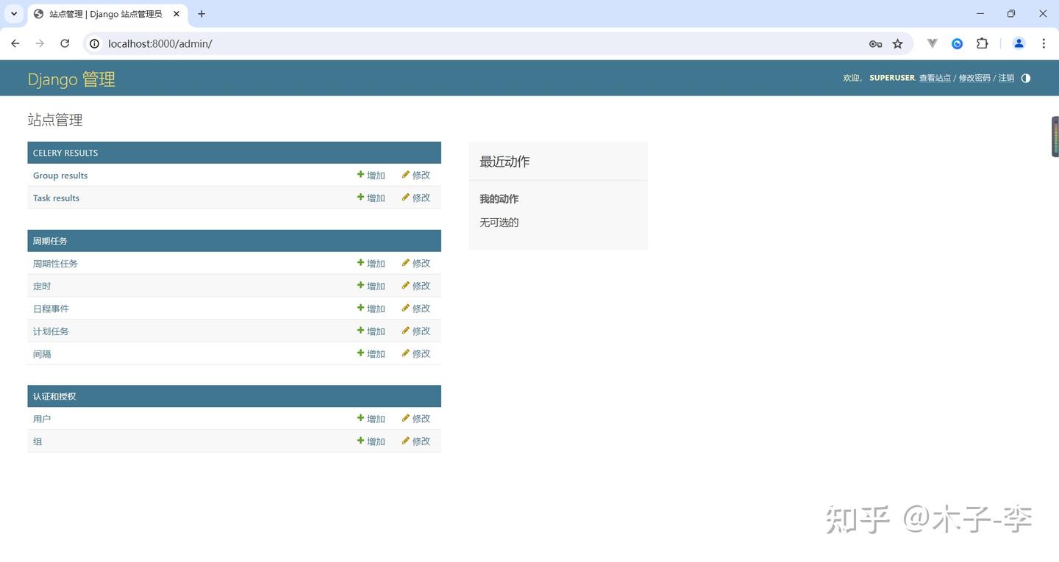
Task: Click 修改 in the 间隔 row
Action: pos(416,353)
